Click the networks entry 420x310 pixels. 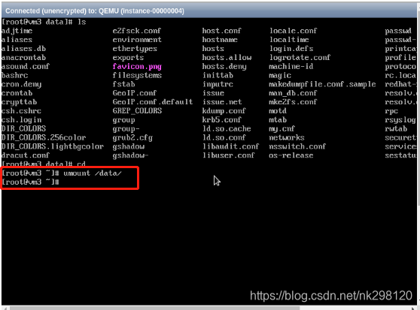287,137
